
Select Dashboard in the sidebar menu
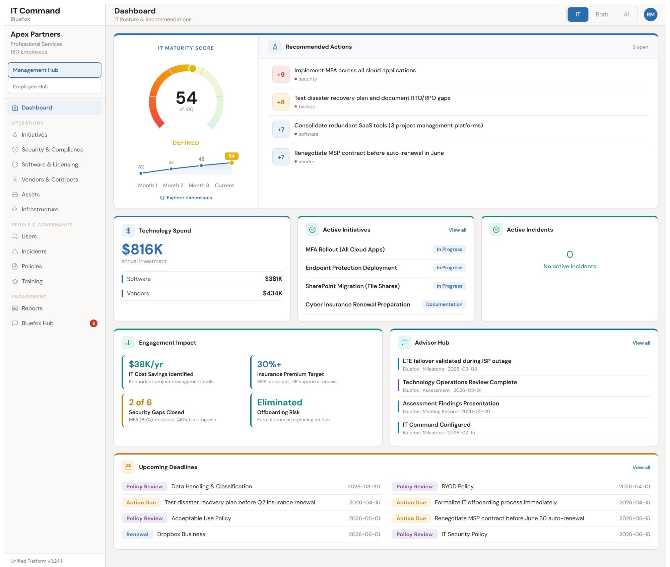pos(37,107)
